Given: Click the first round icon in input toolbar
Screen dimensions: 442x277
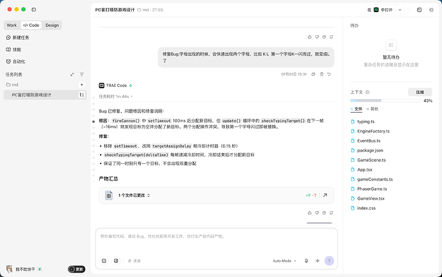Looking at the screenshot, I should tap(104, 261).
